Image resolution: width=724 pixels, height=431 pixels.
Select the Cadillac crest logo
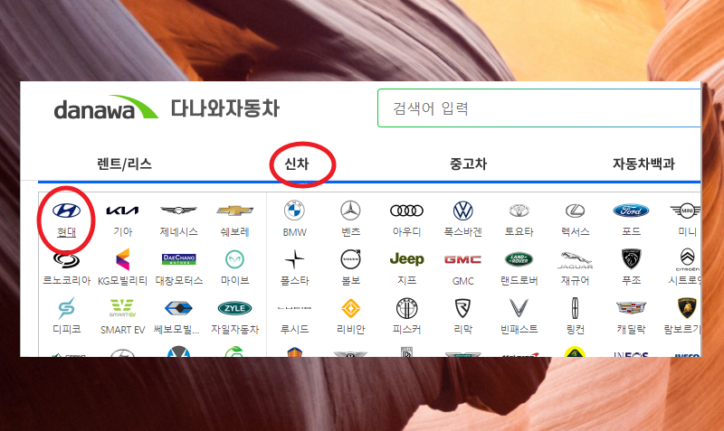pos(631,308)
